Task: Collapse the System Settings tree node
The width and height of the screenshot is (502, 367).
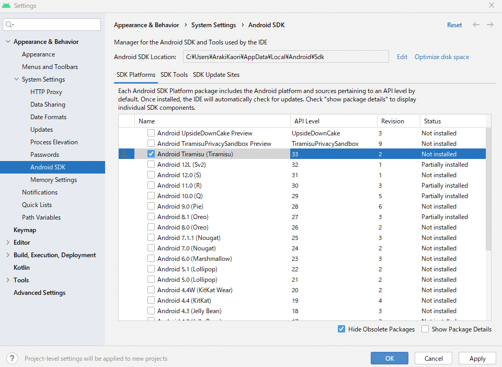Action: [x=16, y=79]
